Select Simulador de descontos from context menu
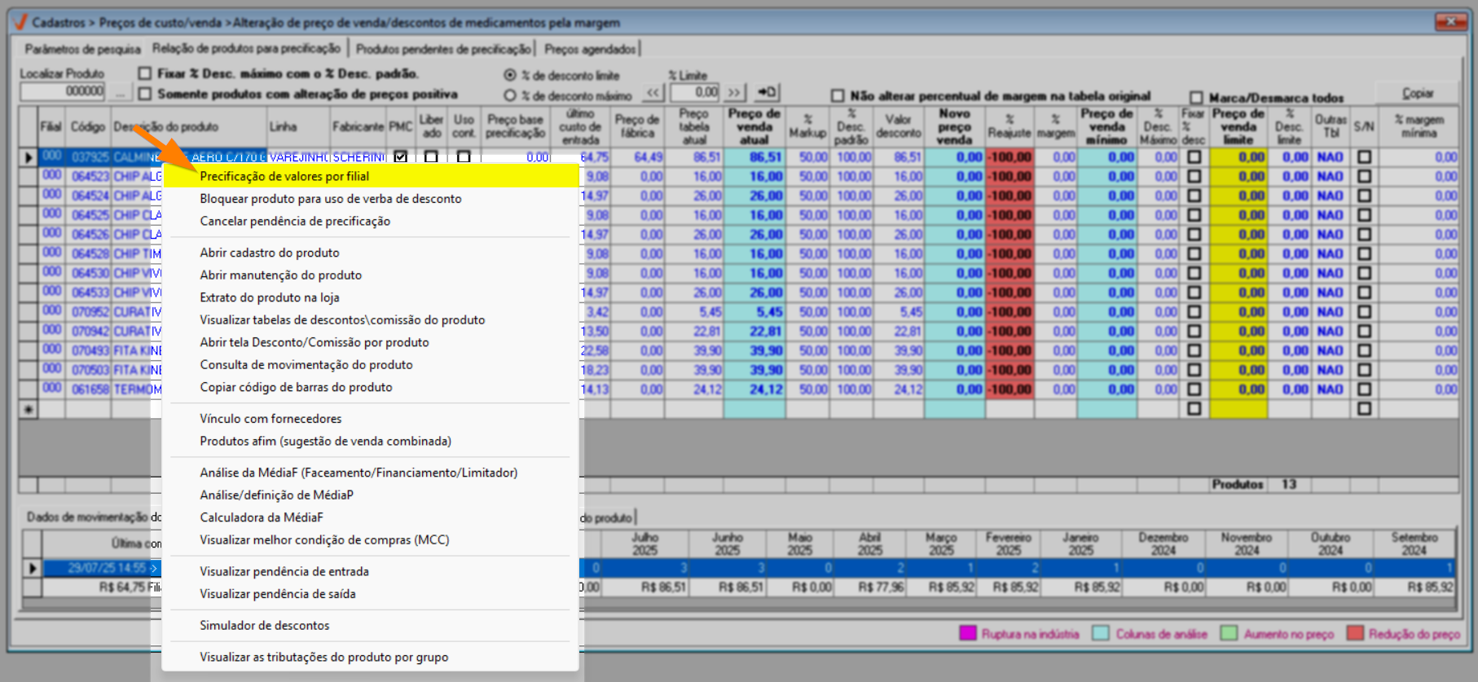The height and width of the screenshot is (682, 1478). pyautogui.click(x=265, y=626)
